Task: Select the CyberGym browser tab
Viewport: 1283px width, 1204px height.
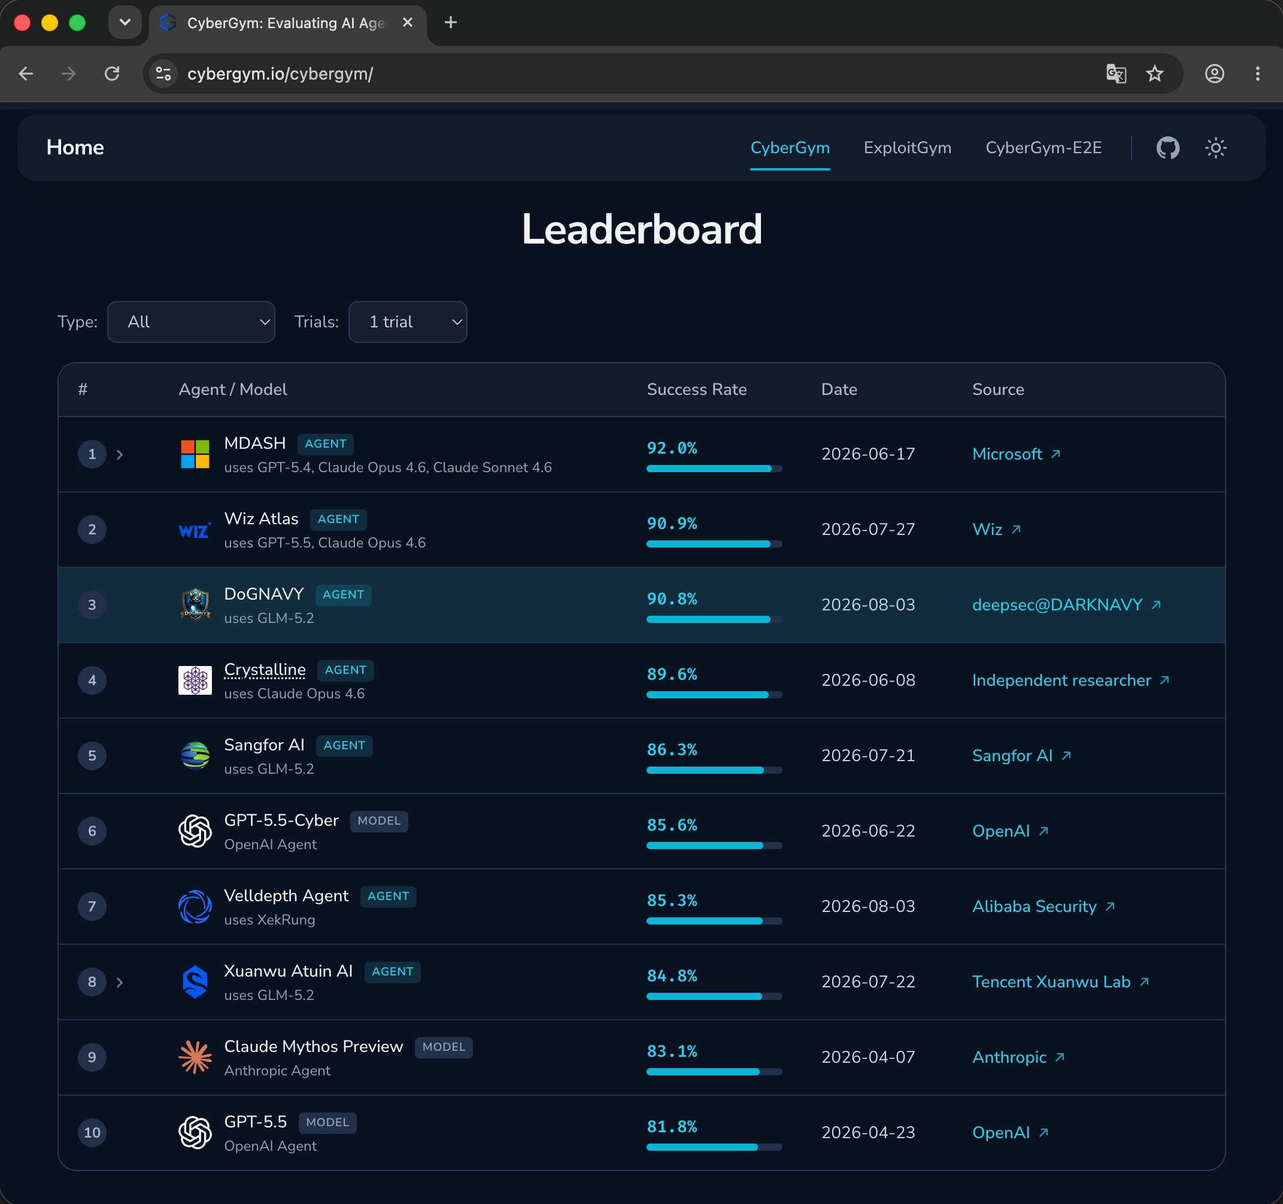Action: [287, 23]
